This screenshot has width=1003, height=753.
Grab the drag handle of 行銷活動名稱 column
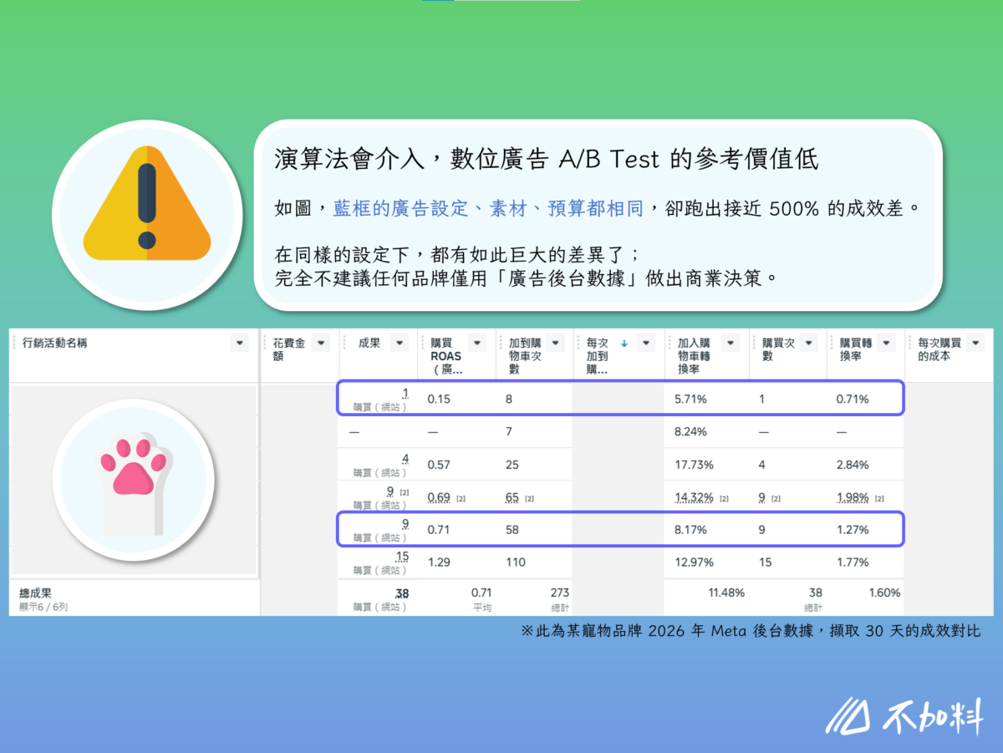click(14, 343)
